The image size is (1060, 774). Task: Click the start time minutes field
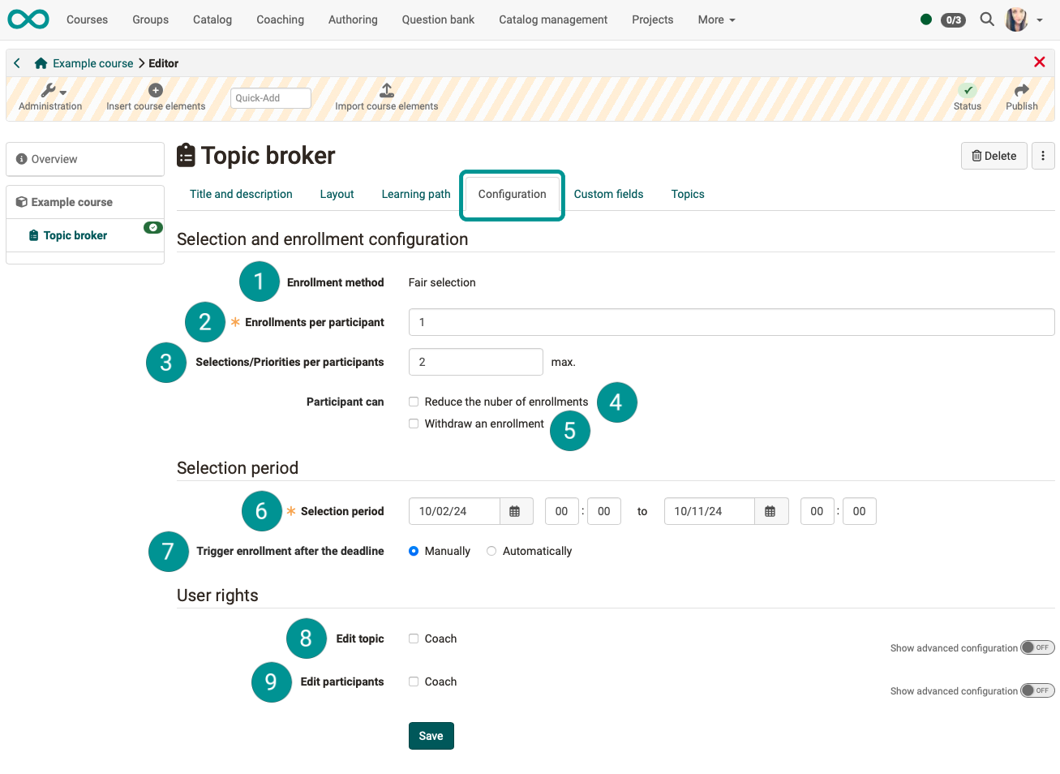[604, 511]
